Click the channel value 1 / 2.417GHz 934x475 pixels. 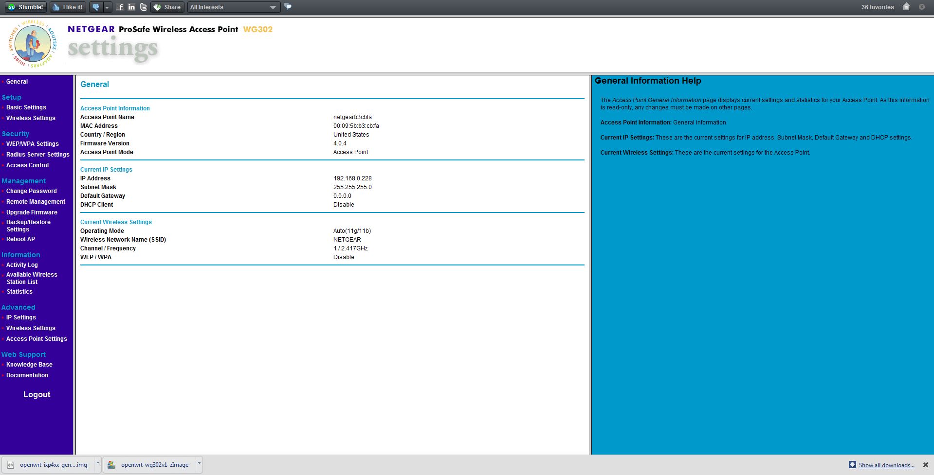pyautogui.click(x=350, y=248)
